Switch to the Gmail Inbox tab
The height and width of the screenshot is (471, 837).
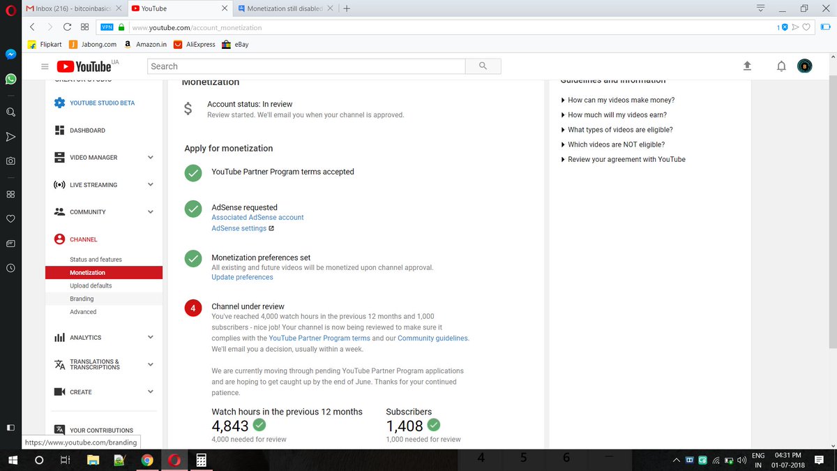pos(73,8)
